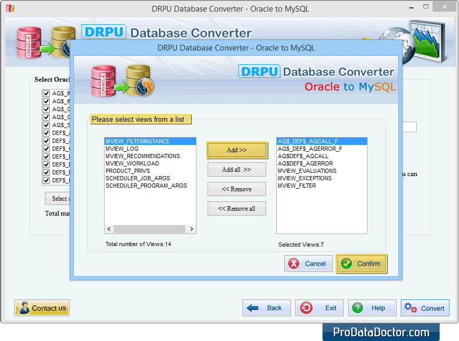Click the green checkmark icon on Confirm
This screenshot has width=459, height=341.
346,264
